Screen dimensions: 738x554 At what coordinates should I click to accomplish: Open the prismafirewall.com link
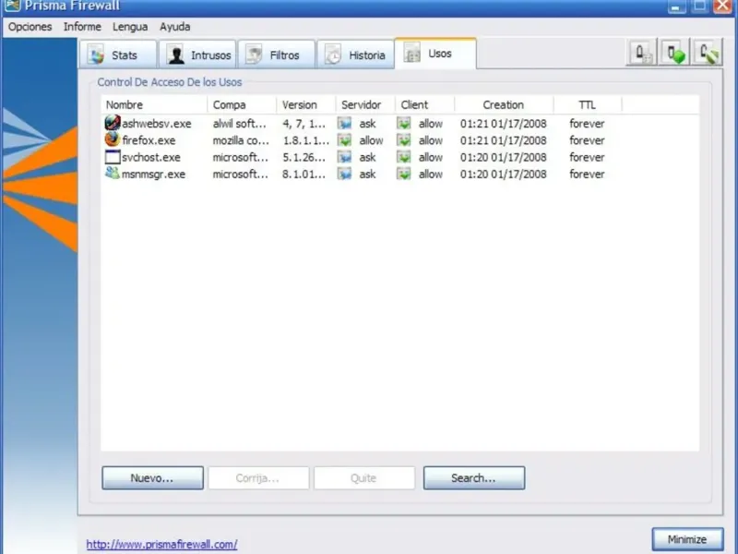tap(161, 545)
